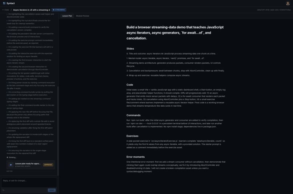
Task: Send the reply message
Action: [x=52, y=190]
